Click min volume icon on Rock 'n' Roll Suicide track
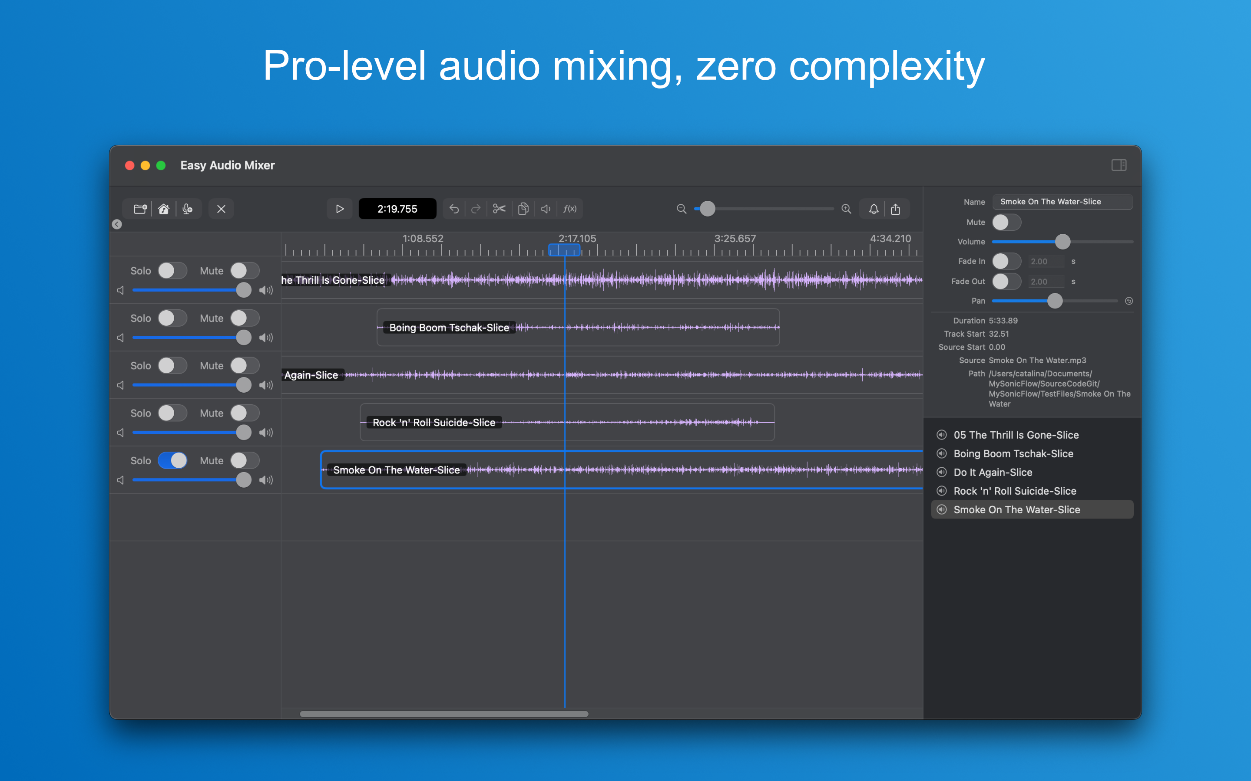 click(120, 432)
